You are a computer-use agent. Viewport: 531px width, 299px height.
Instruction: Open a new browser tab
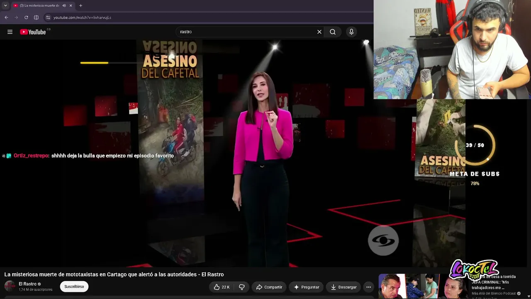point(80,5)
